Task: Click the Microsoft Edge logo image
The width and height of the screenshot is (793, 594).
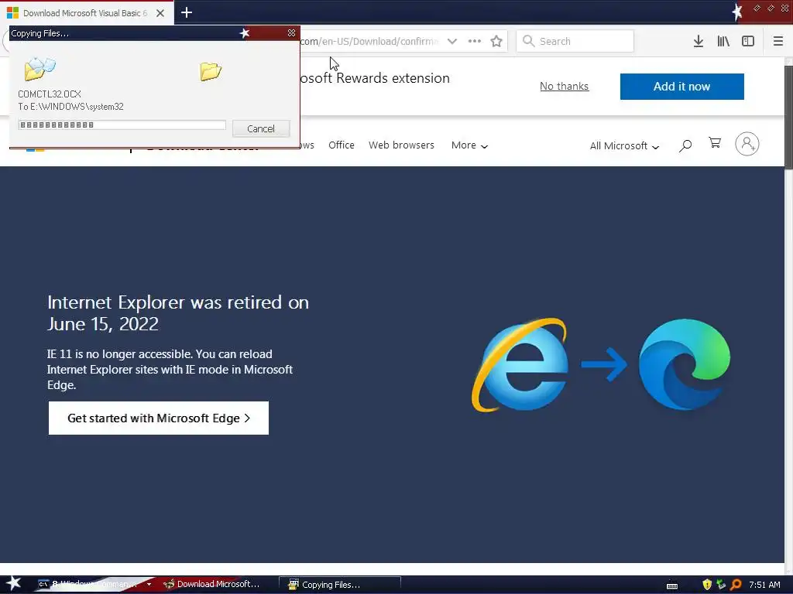Action: 685,364
